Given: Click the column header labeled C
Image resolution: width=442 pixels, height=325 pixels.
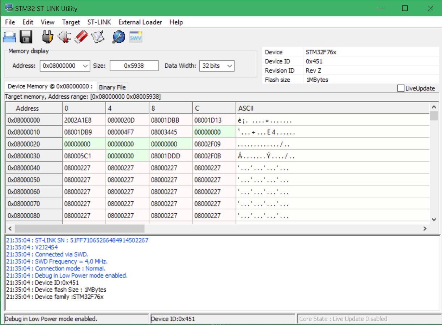Looking at the screenshot, I should click(214, 108).
